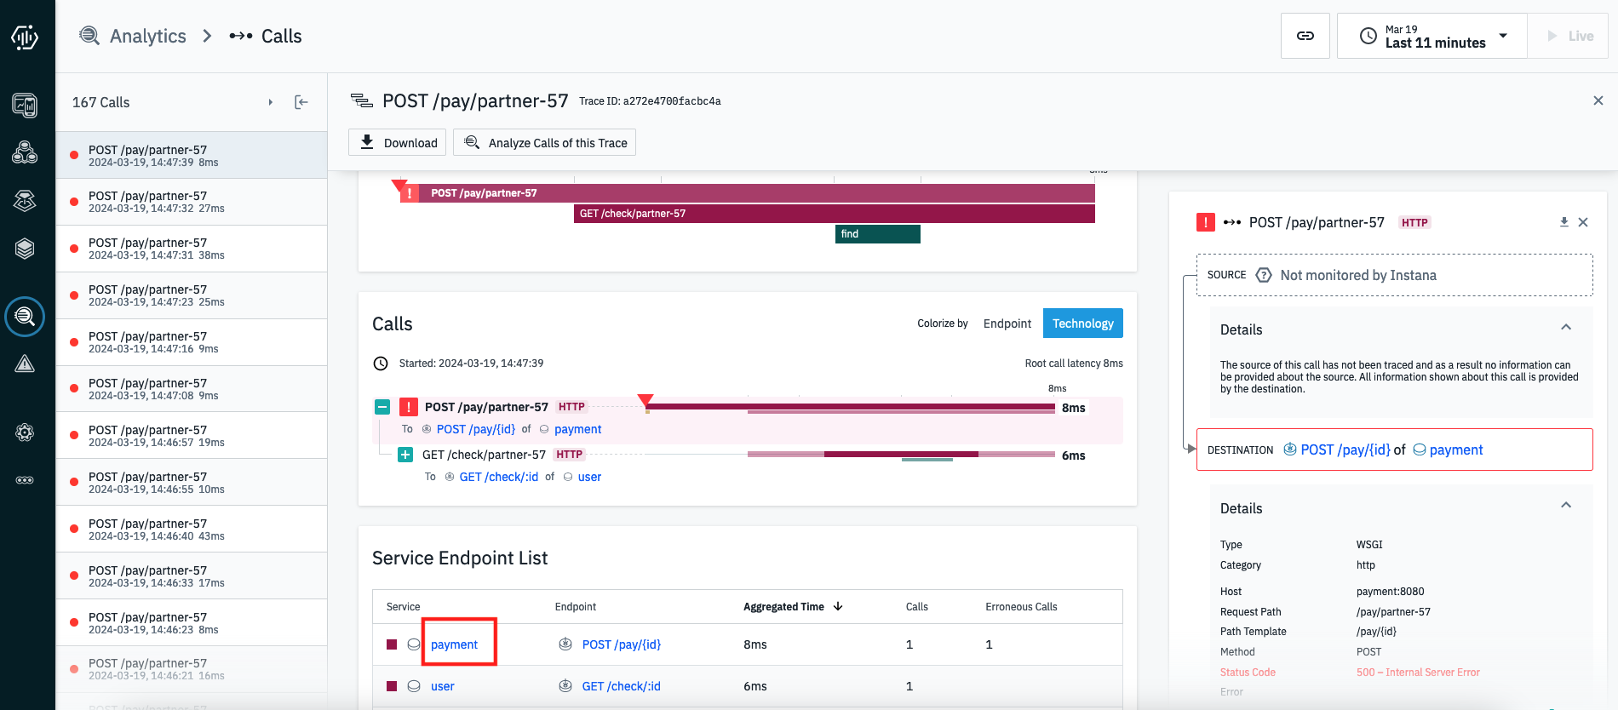Viewport: 1618px width, 710px height.
Task: Copy the link with the chain icon button
Action: tap(1305, 36)
